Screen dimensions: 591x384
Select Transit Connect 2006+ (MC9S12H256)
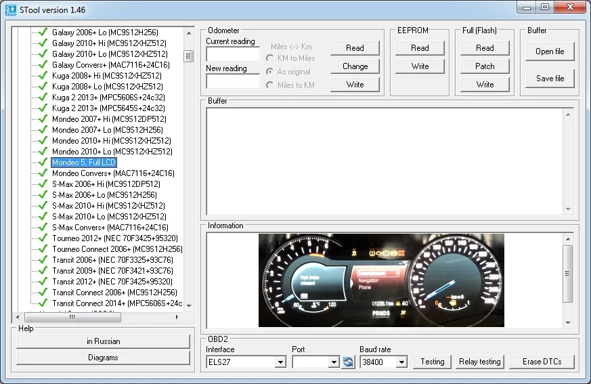click(x=114, y=293)
